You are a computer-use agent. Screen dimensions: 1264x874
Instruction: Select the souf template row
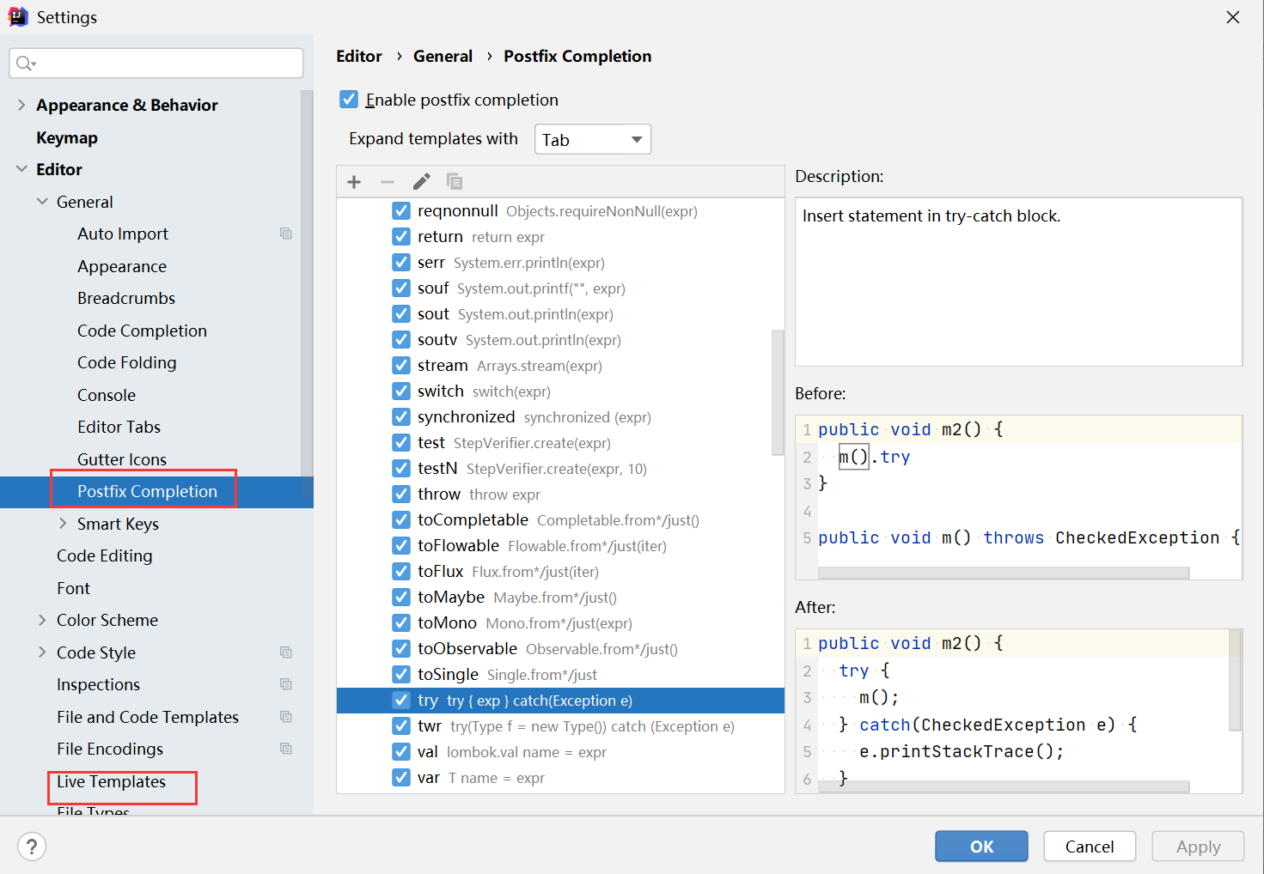click(x=560, y=288)
